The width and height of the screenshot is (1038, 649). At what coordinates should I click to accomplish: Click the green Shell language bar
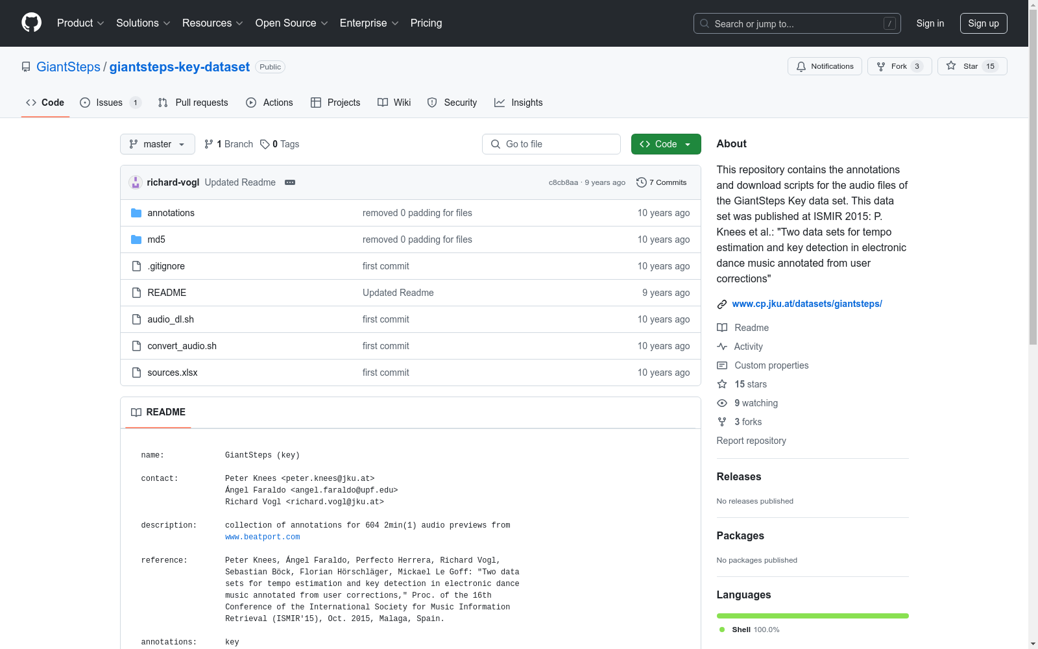(x=813, y=616)
